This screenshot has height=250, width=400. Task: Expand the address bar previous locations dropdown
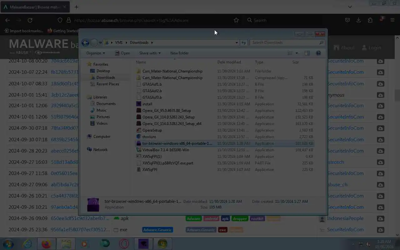coord(237,42)
